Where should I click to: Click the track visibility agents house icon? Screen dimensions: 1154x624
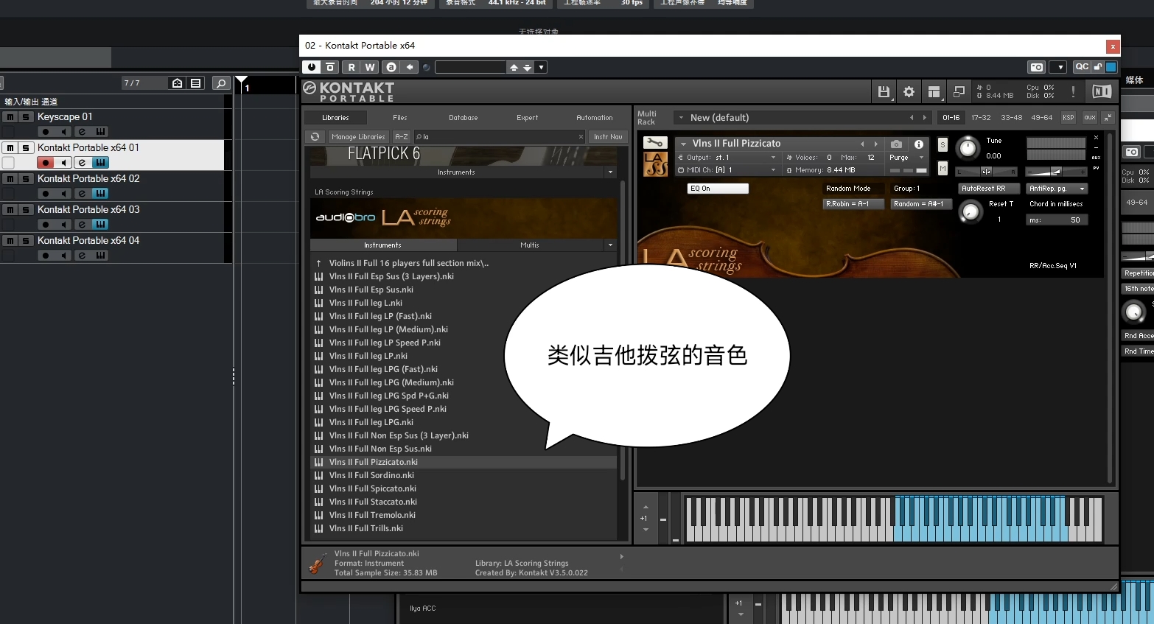(177, 83)
